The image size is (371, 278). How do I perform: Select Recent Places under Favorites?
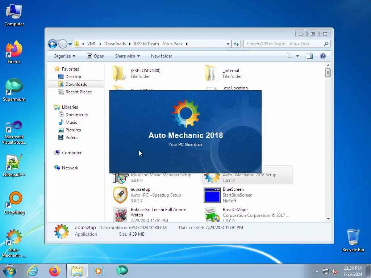tap(78, 92)
